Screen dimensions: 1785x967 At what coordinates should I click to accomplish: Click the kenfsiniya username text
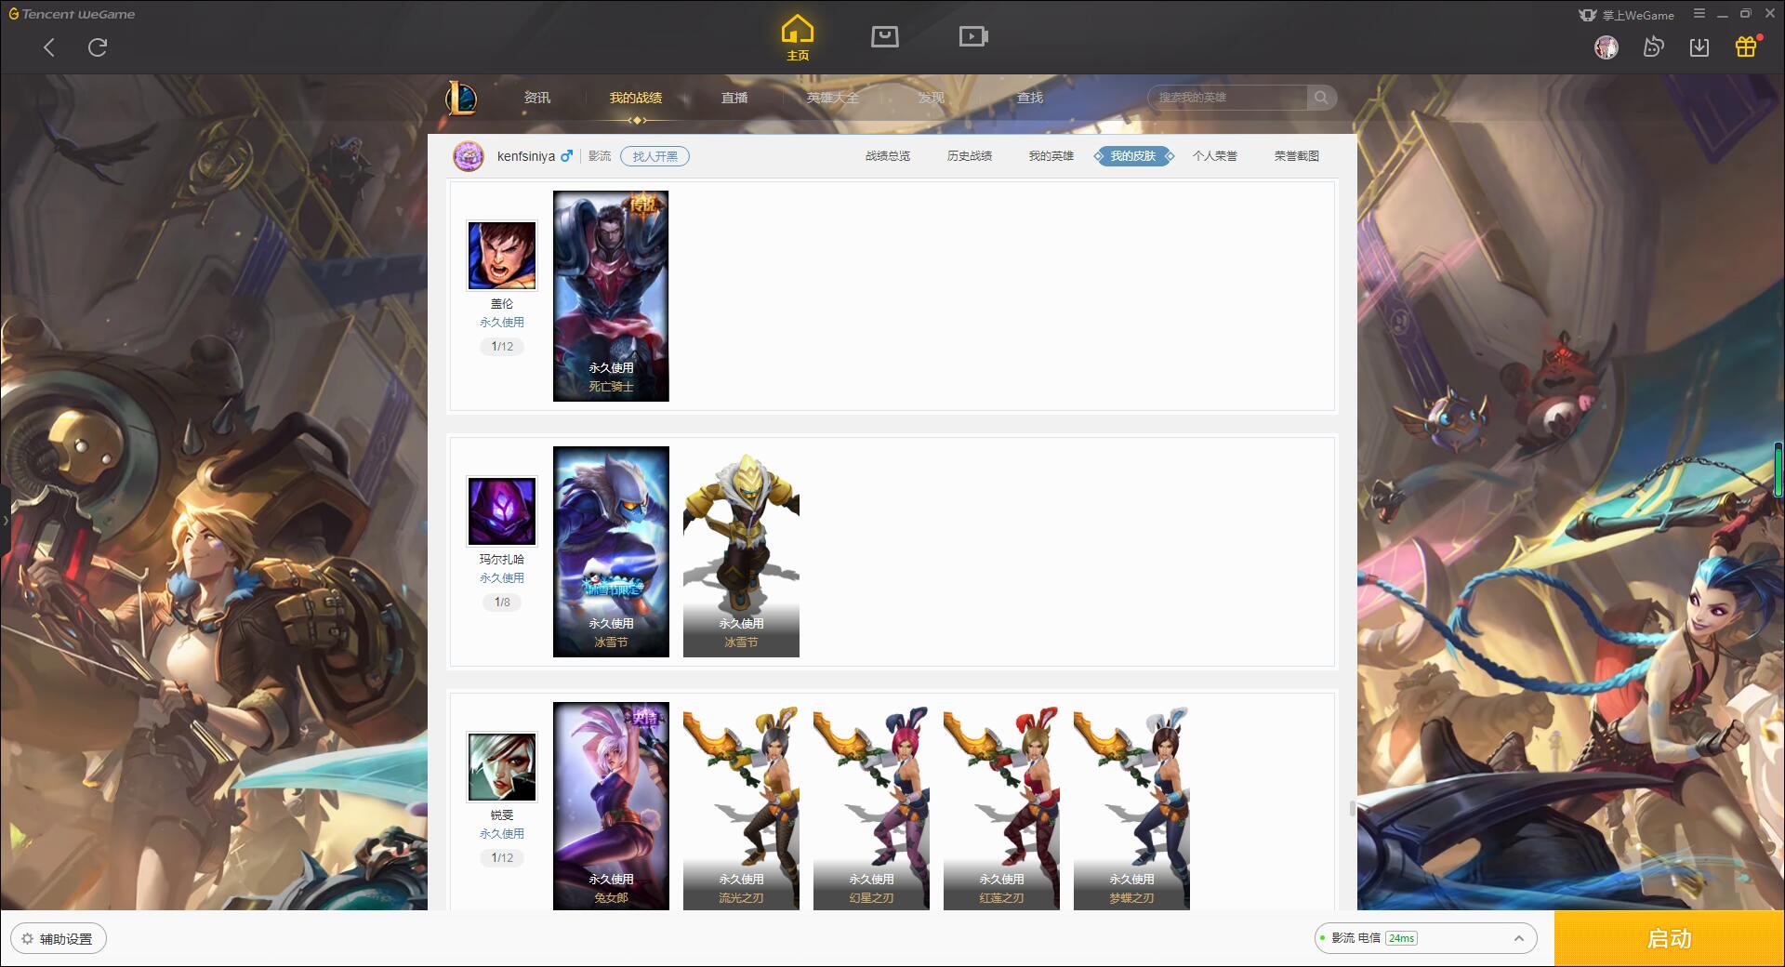pos(526,156)
